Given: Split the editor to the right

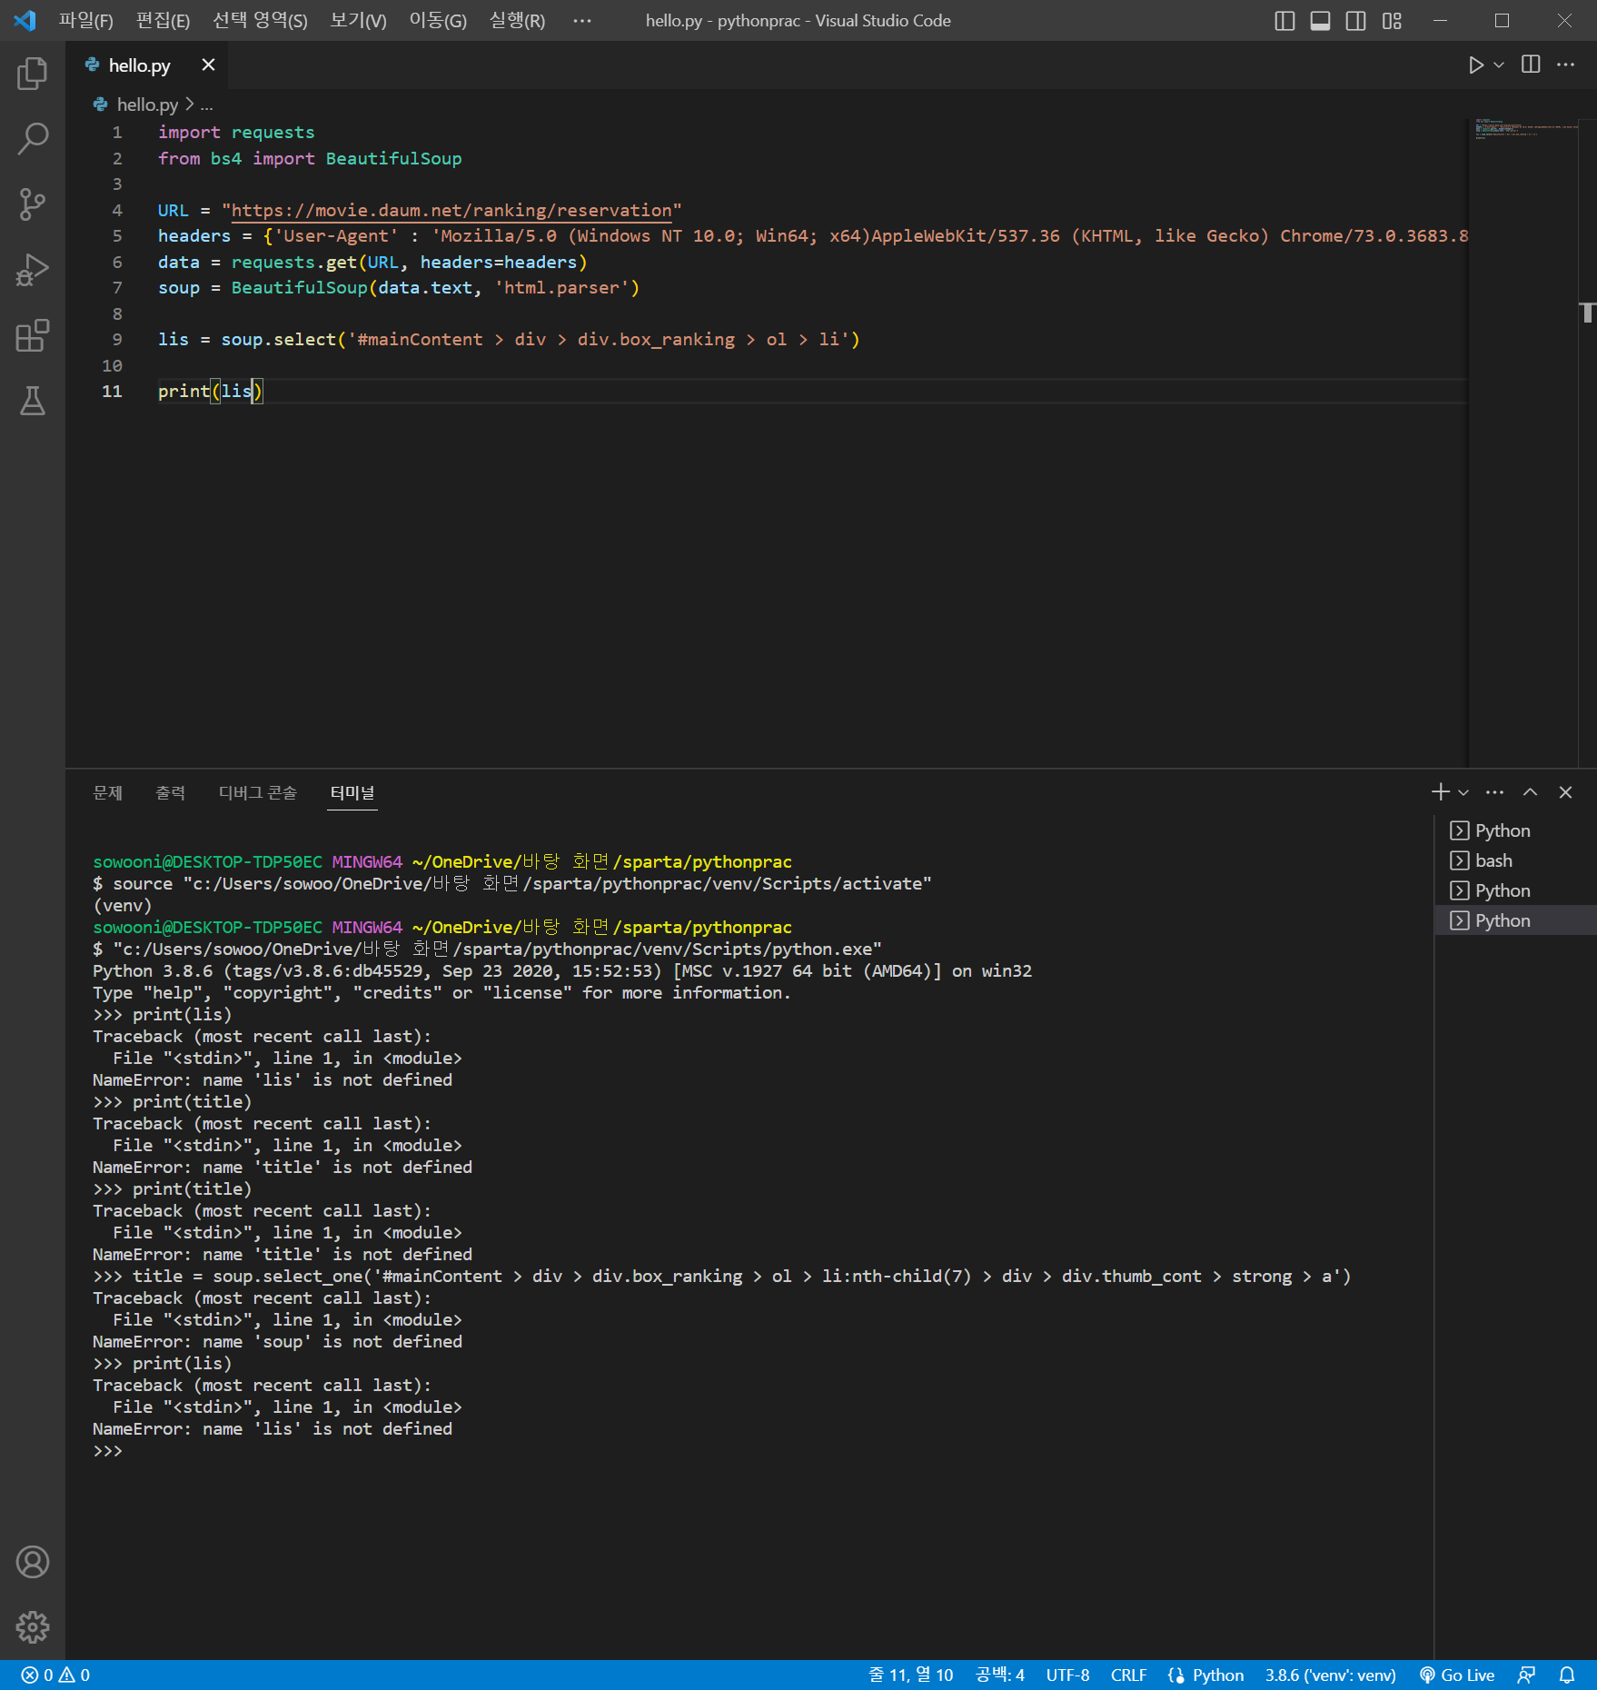Looking at the screenshot, I should coord(1531,65).
